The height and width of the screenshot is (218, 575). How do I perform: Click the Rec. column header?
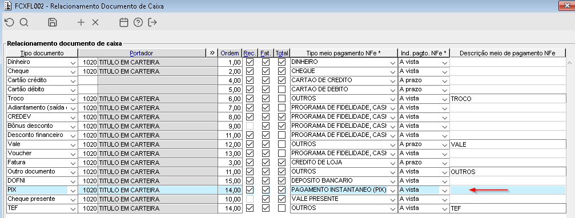point(250,53)
